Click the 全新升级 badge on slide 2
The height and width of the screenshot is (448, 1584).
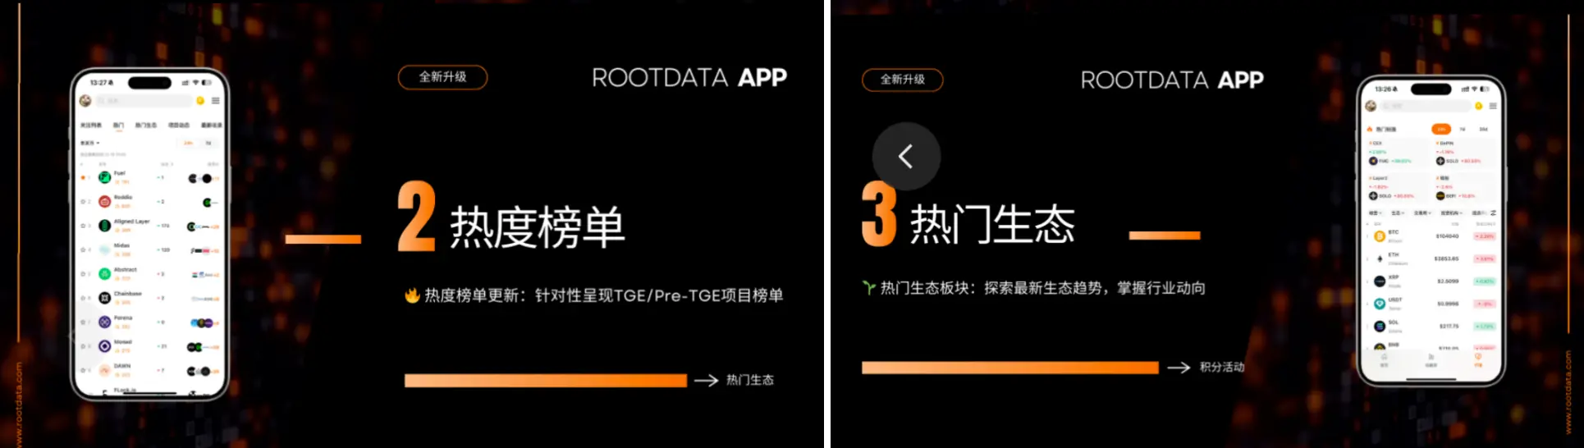(x=442, y=77)
